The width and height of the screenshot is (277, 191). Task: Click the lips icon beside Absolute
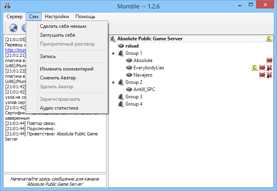129,60
